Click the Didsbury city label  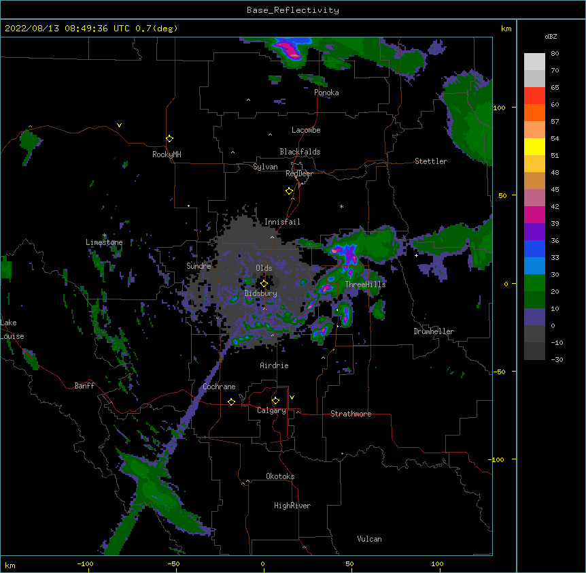pyautogui.click(x=261, y=293)
